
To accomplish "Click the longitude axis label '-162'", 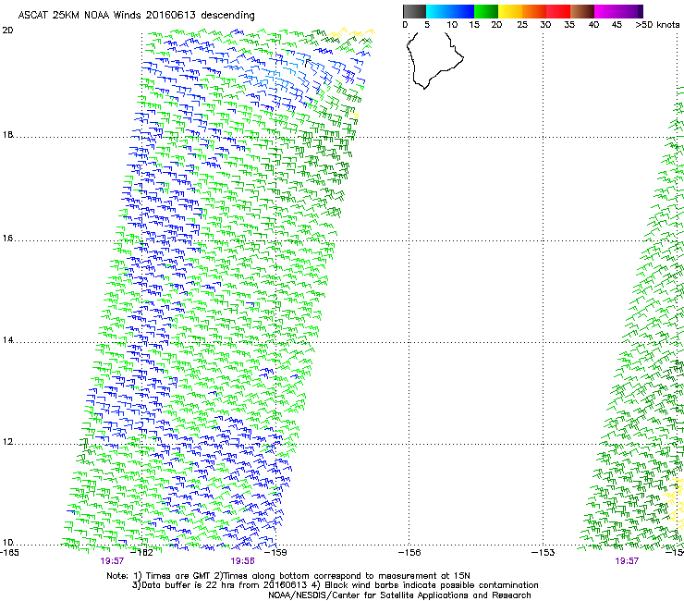I will pos(142,553).
